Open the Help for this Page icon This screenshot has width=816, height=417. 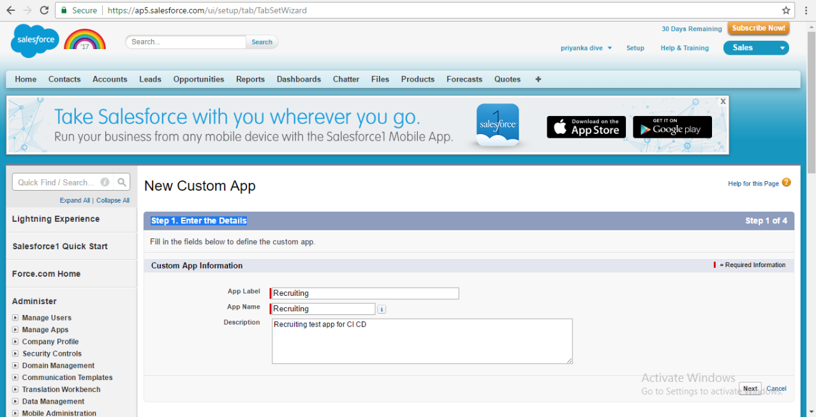(x=786, y=182)
